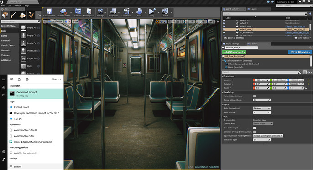This screenshot has height=170, width=313.
Task: Toggle visibility eye of ext_endwall_01
Action: point(224,32)
